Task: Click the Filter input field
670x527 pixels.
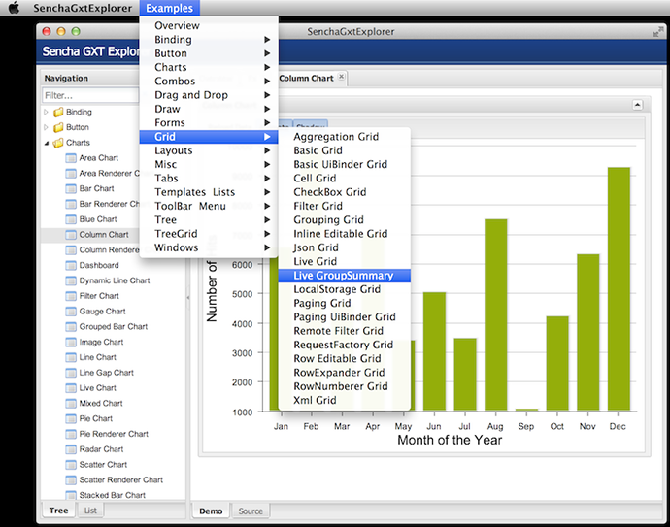Action: pyautogui.click(x=90, y=95)
